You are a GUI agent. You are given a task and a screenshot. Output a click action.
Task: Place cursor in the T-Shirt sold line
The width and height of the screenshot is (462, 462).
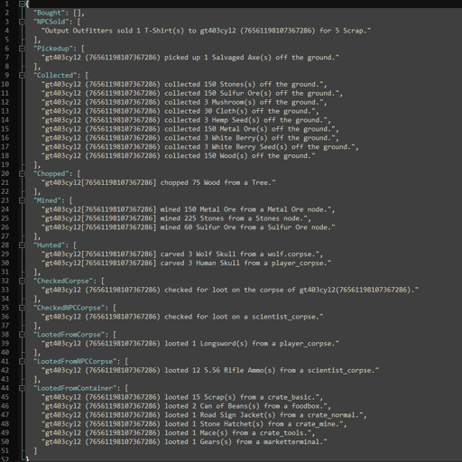tap(206, 31)
